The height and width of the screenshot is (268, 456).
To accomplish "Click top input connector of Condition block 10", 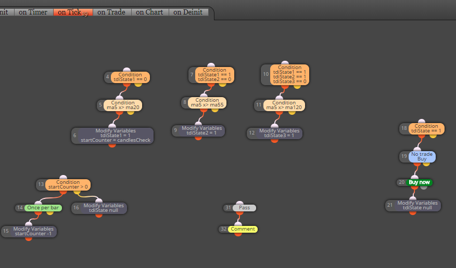I will click(x=285, y=63).
